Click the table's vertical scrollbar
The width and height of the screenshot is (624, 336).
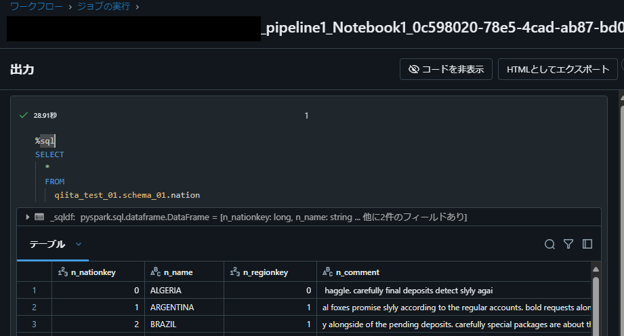point(596,307)
